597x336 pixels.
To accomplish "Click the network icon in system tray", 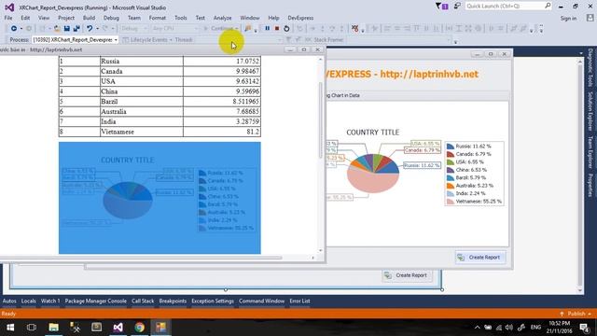I will click(x=499, y=328).
